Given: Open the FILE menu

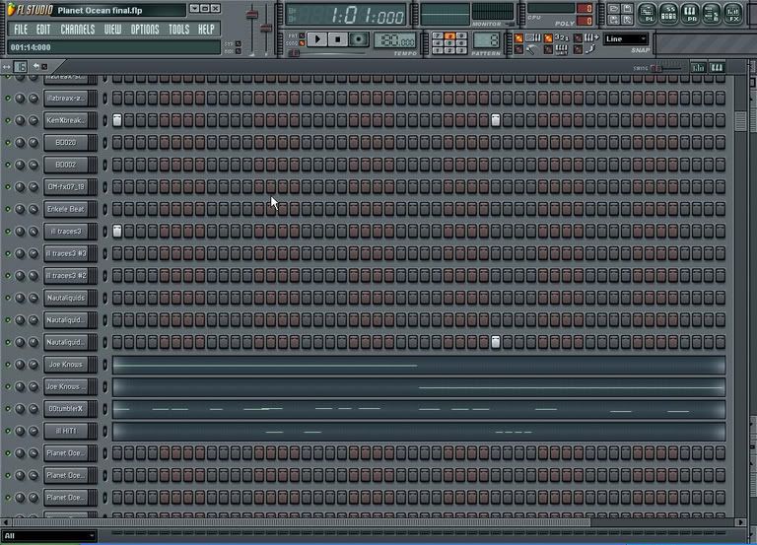Looking at the screenshot, I should (21, 30).
